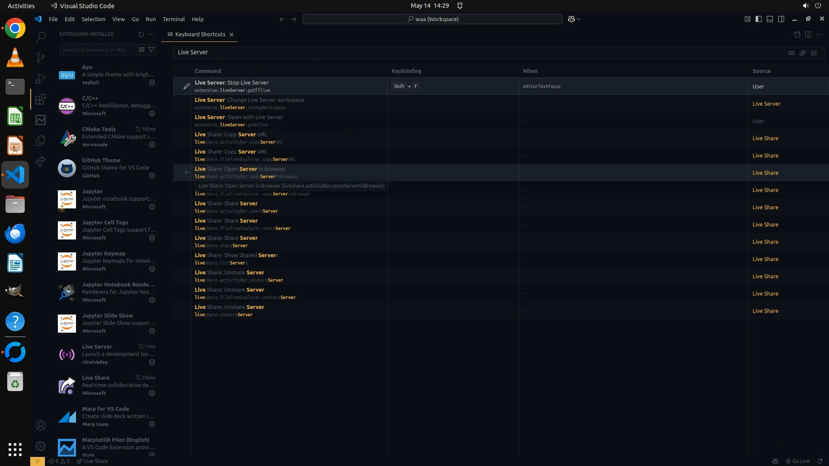829x466 pixels.
Task: Open the extensions filter dropdown
Action: [151, 50]
